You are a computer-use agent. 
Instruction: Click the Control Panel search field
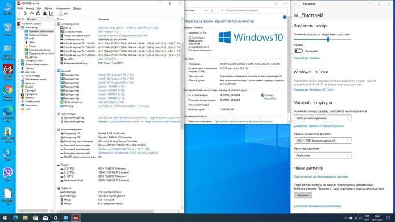[253, 11]
